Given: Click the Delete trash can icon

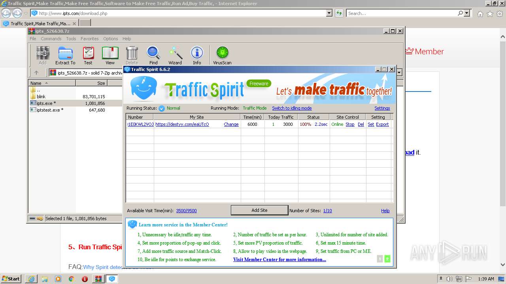Looking at the screenshot, I should click(132, 55).
